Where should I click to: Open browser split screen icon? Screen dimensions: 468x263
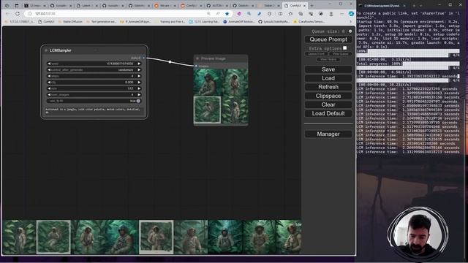click(x=280, y=14)
